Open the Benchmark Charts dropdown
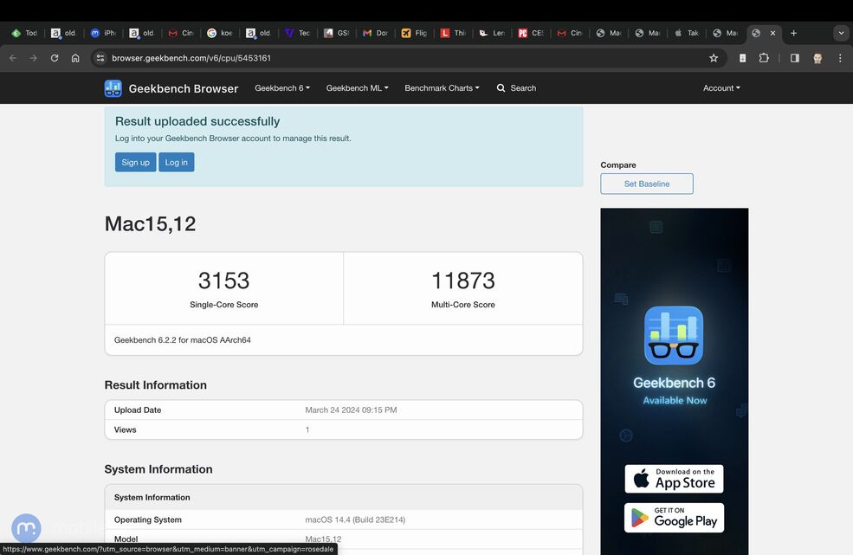The image size is (853, 555). [x=442, y=88]
